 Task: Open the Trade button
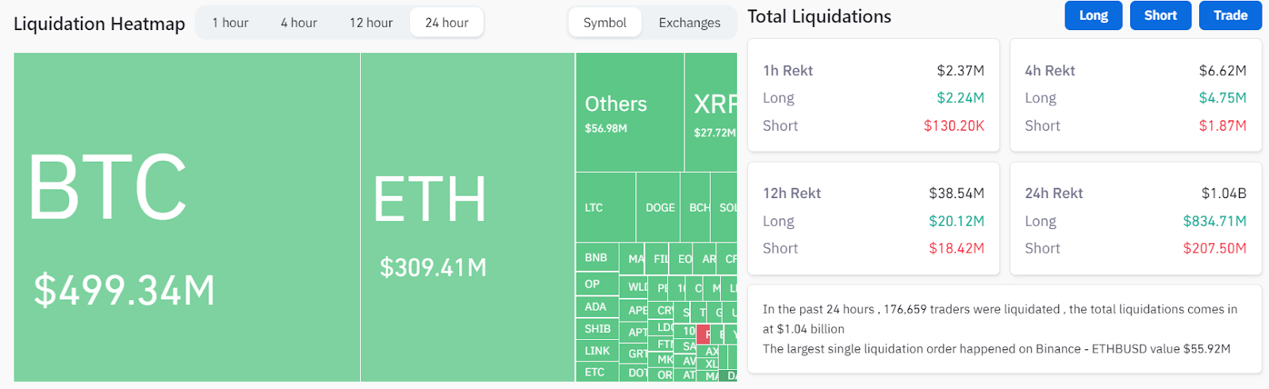coord(1230,16)
